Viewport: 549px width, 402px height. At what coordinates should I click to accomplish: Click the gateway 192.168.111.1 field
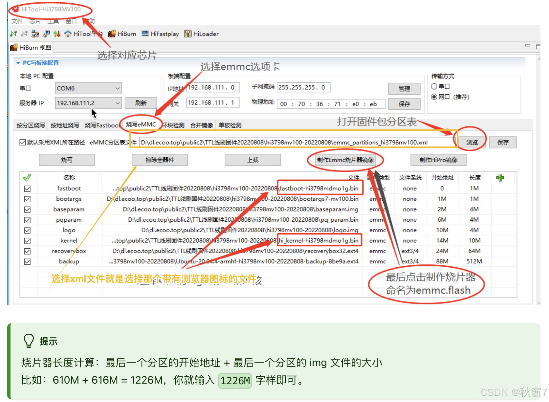[x=213, y=102]
